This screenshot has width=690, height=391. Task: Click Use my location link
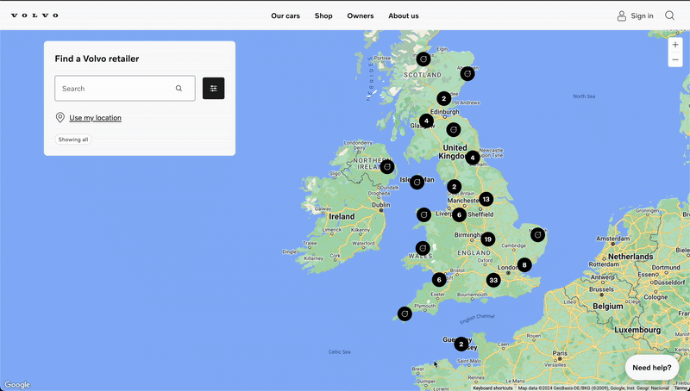[x=95, y=118]
